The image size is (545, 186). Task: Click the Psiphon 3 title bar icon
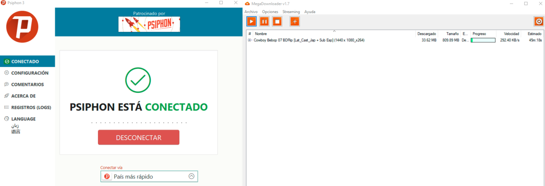[x=3, y=3]
